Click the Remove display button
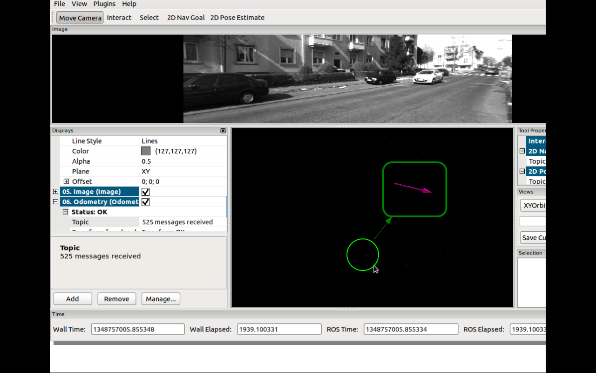This screenshot has height=373, width=596. [116, 299]
